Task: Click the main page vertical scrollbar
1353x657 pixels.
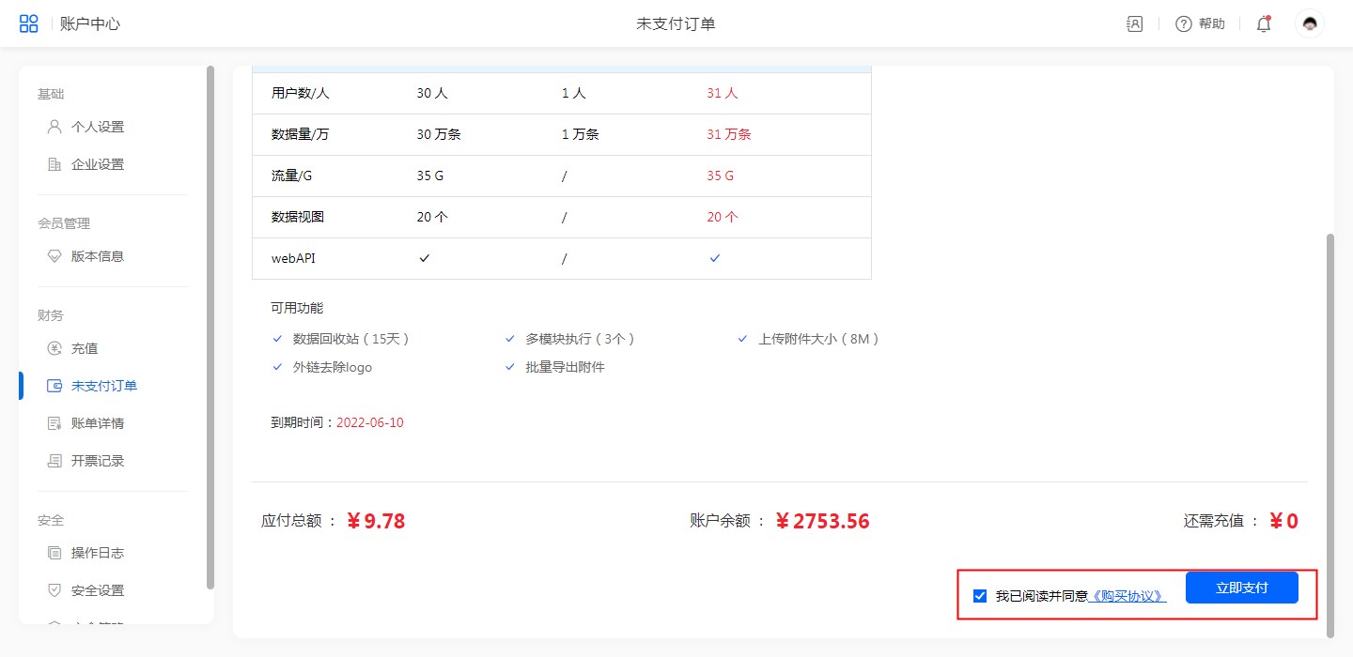Action: (x=1330, y=432)
